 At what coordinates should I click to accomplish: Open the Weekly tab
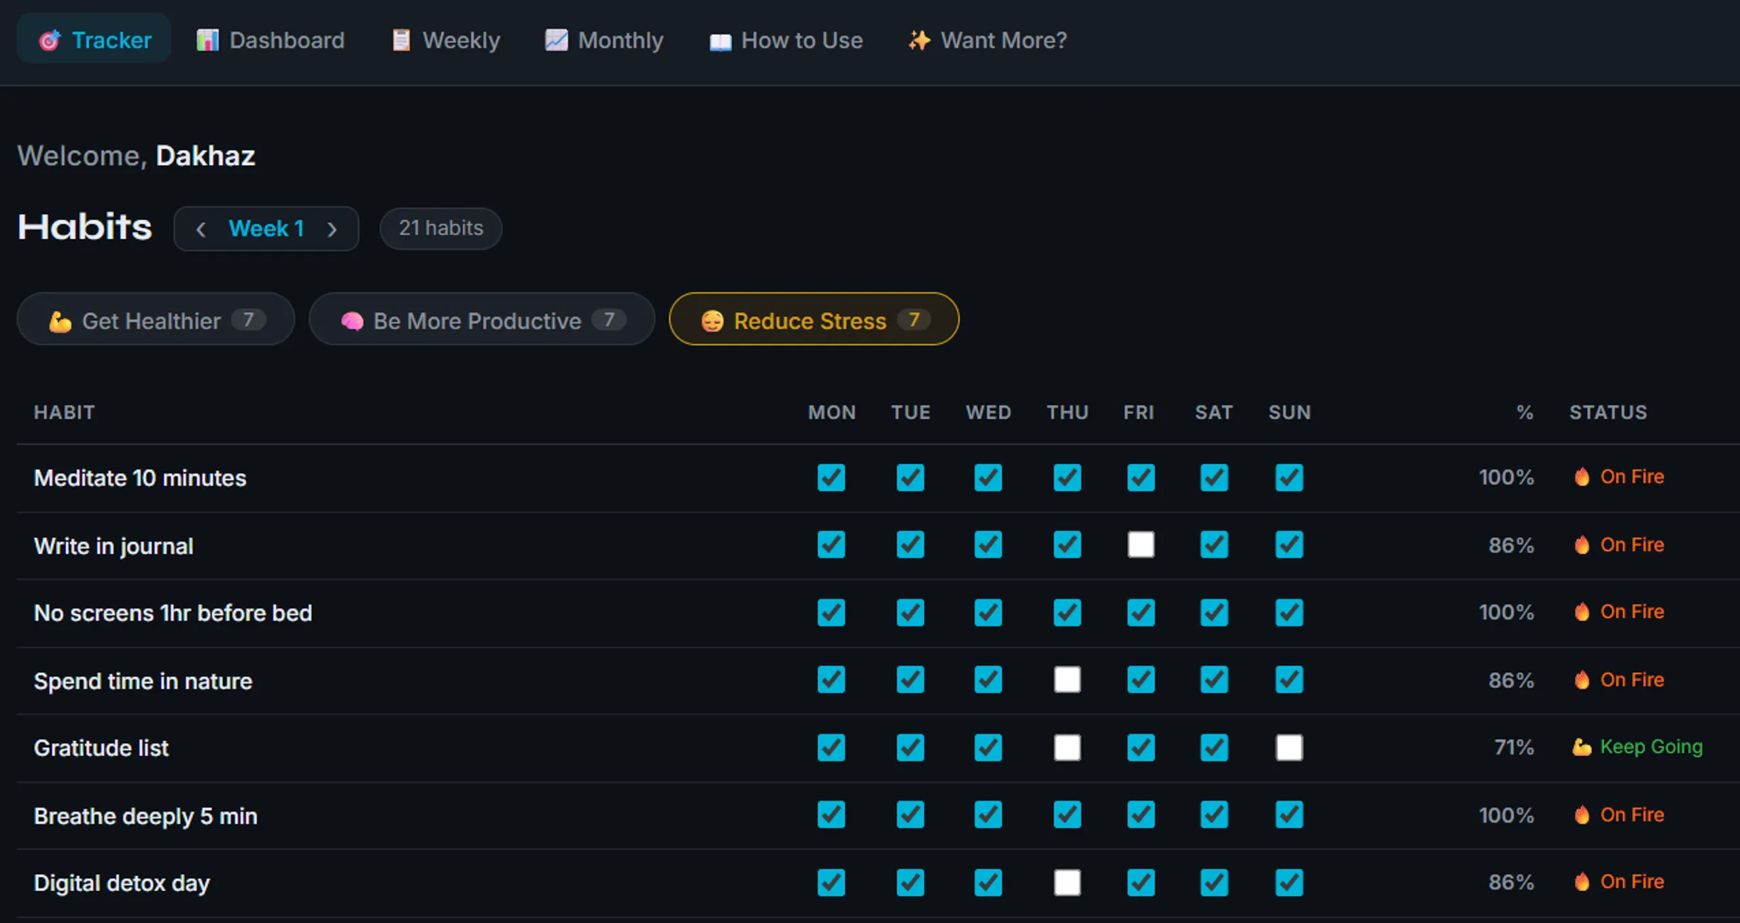click(x=446, y=40)
